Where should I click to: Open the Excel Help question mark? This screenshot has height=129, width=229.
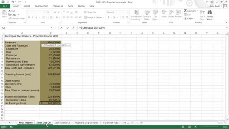pyautogui.click(x=207, y=2)
